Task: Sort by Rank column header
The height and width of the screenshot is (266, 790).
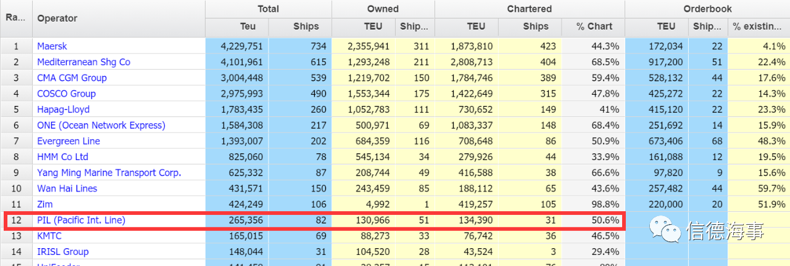Action: point(16,18)
